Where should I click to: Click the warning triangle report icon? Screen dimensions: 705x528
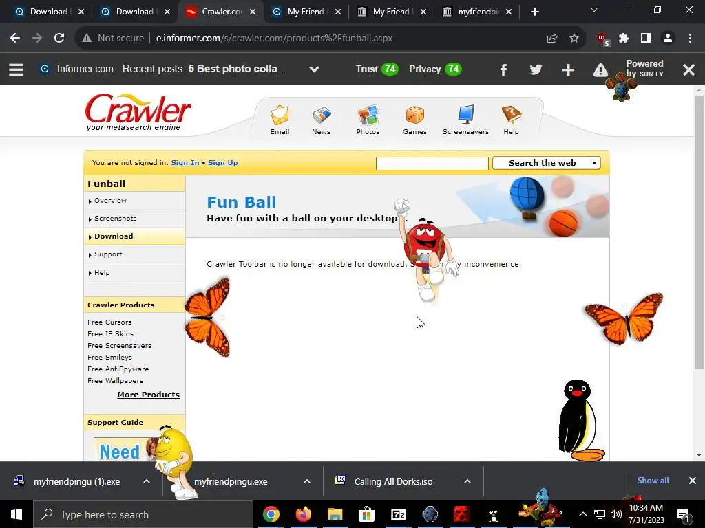[600, 70]
